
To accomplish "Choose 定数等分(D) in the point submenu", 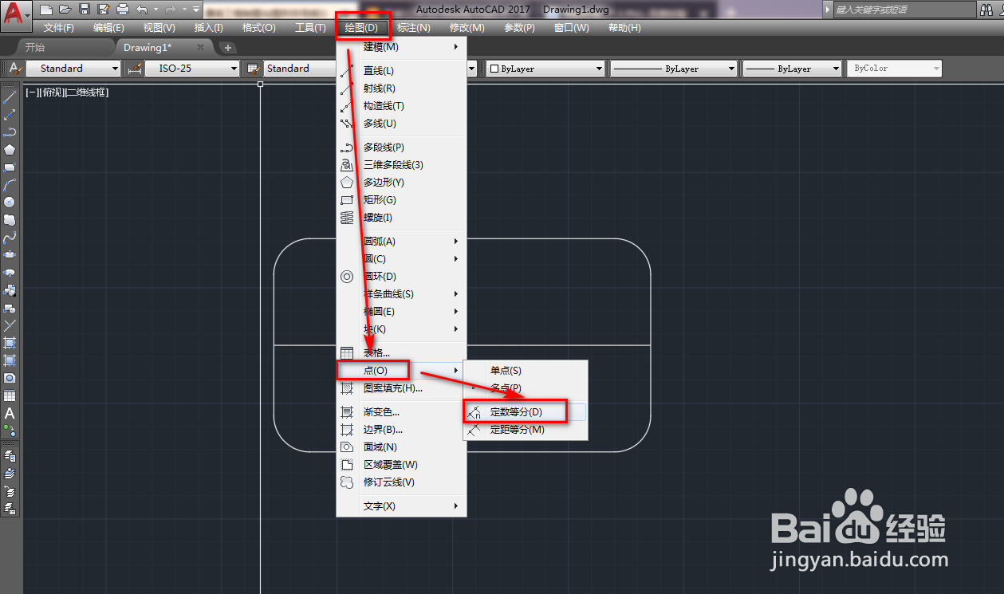I will pos(526,412).
